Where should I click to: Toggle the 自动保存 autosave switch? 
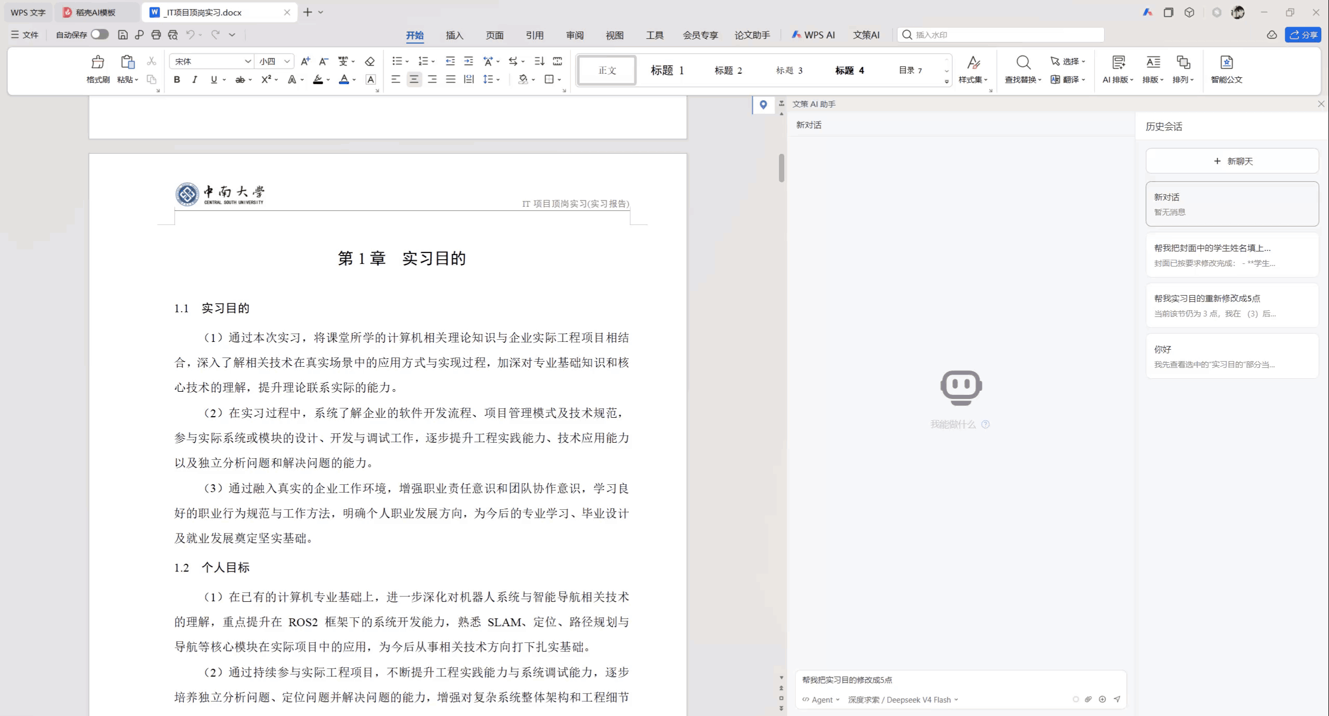pos(100,34)
